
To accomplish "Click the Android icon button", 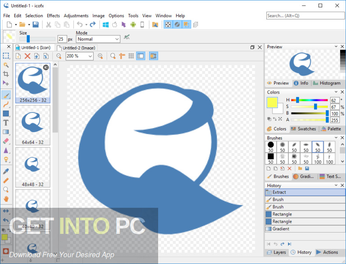I will pos(133,24).
